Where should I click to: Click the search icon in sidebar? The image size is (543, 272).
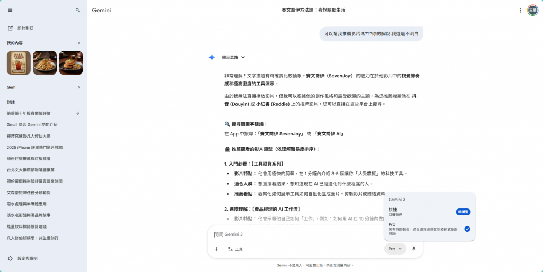(77, 11)
